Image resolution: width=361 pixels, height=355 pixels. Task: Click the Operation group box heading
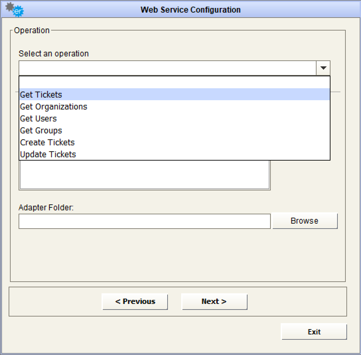(x=32, y=31)
